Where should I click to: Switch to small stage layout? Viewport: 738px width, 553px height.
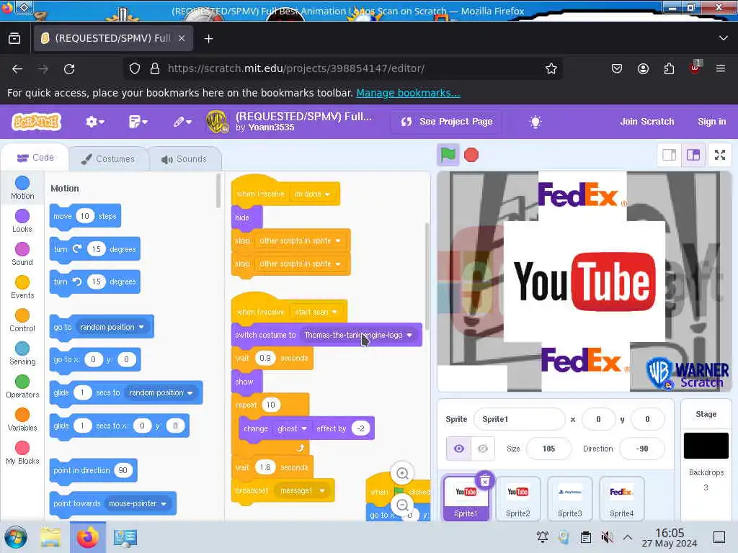(x=670, y=155)
